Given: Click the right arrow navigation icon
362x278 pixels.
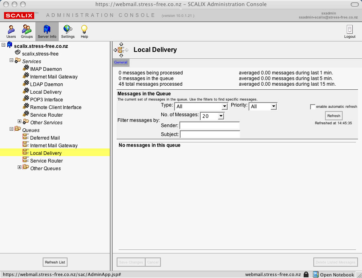Looking at the screenshot, I should point(127,50).
